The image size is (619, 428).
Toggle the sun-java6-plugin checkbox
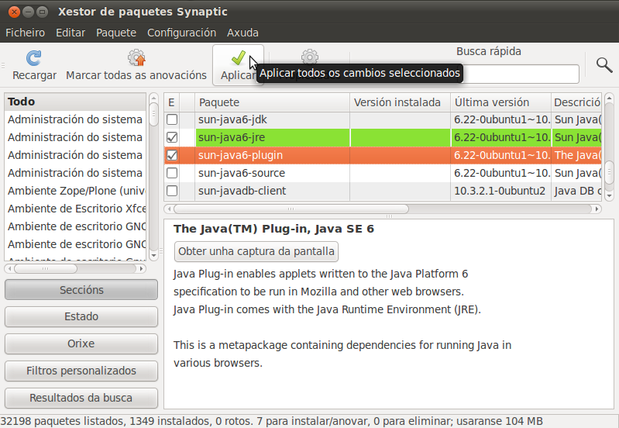(x=172, y=155)
